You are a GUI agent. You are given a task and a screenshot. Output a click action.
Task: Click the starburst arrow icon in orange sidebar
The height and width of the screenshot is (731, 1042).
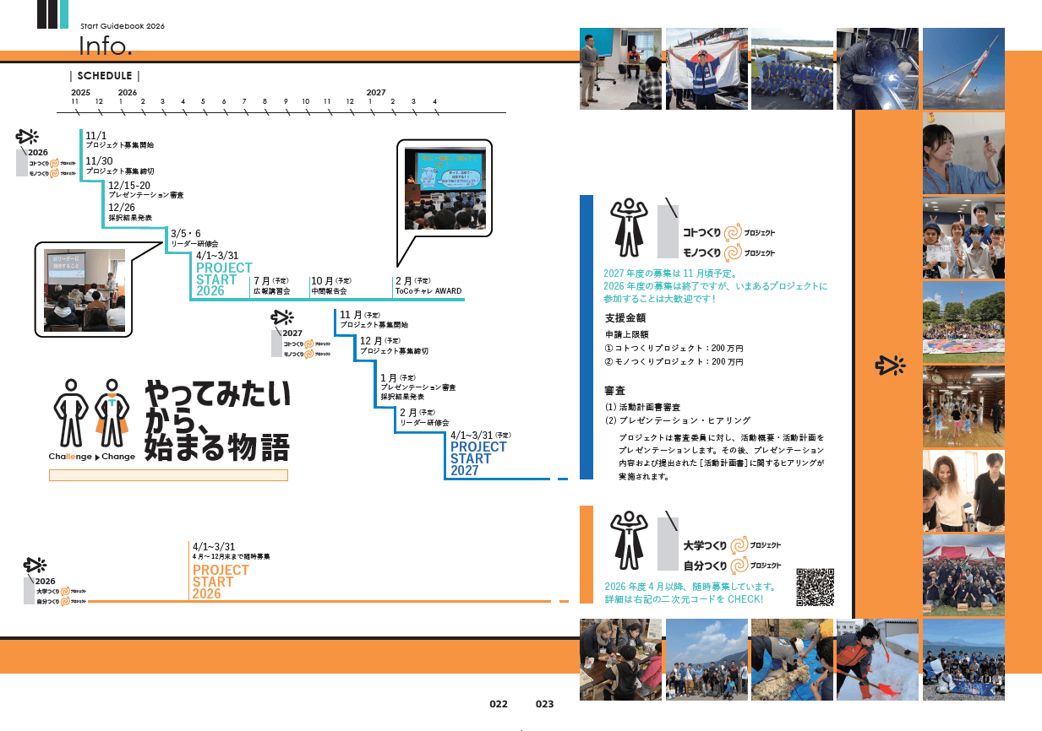889,365
